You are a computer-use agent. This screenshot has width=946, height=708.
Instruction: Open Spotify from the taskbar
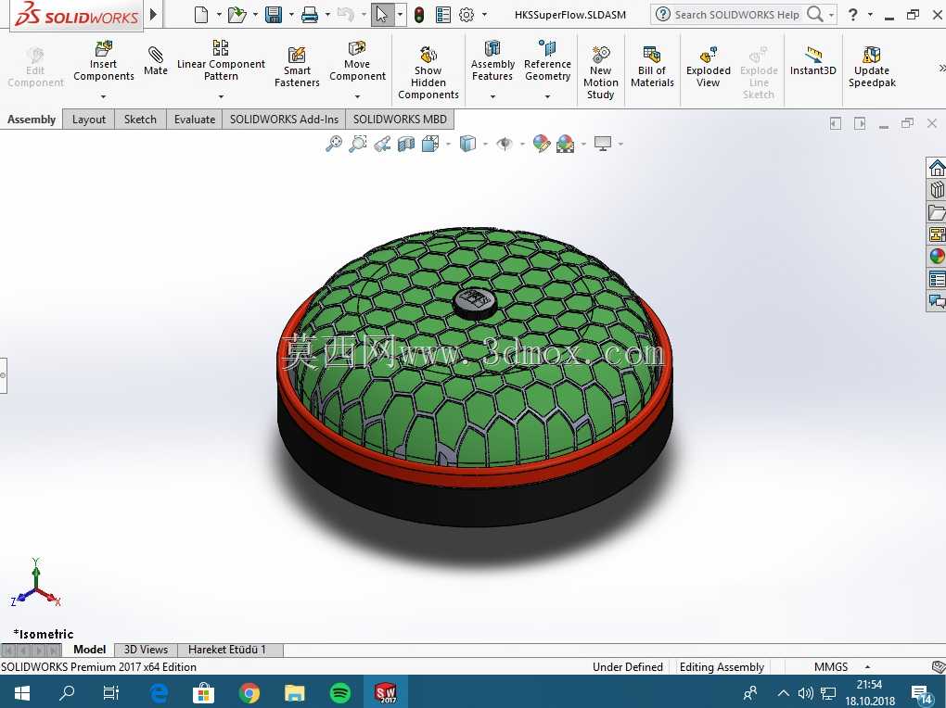coord(340,693)
